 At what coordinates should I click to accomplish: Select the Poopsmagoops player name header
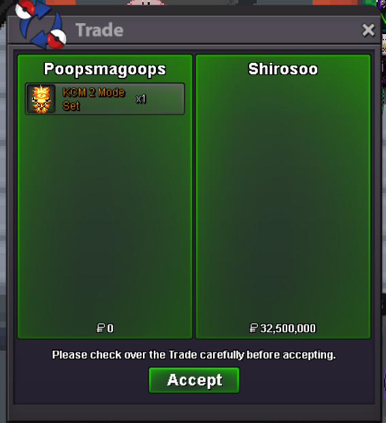coord(105,70)
